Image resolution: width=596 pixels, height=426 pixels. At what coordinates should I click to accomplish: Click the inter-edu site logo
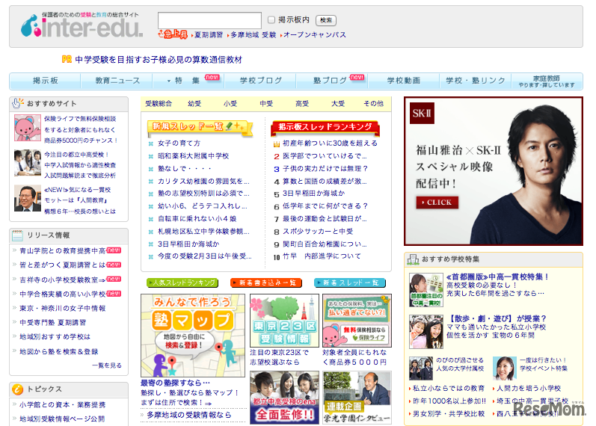[x=82, y=25]
